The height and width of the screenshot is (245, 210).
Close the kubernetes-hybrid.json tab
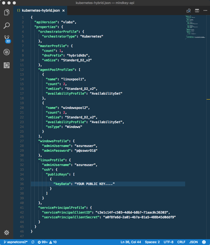pos(63,11)
